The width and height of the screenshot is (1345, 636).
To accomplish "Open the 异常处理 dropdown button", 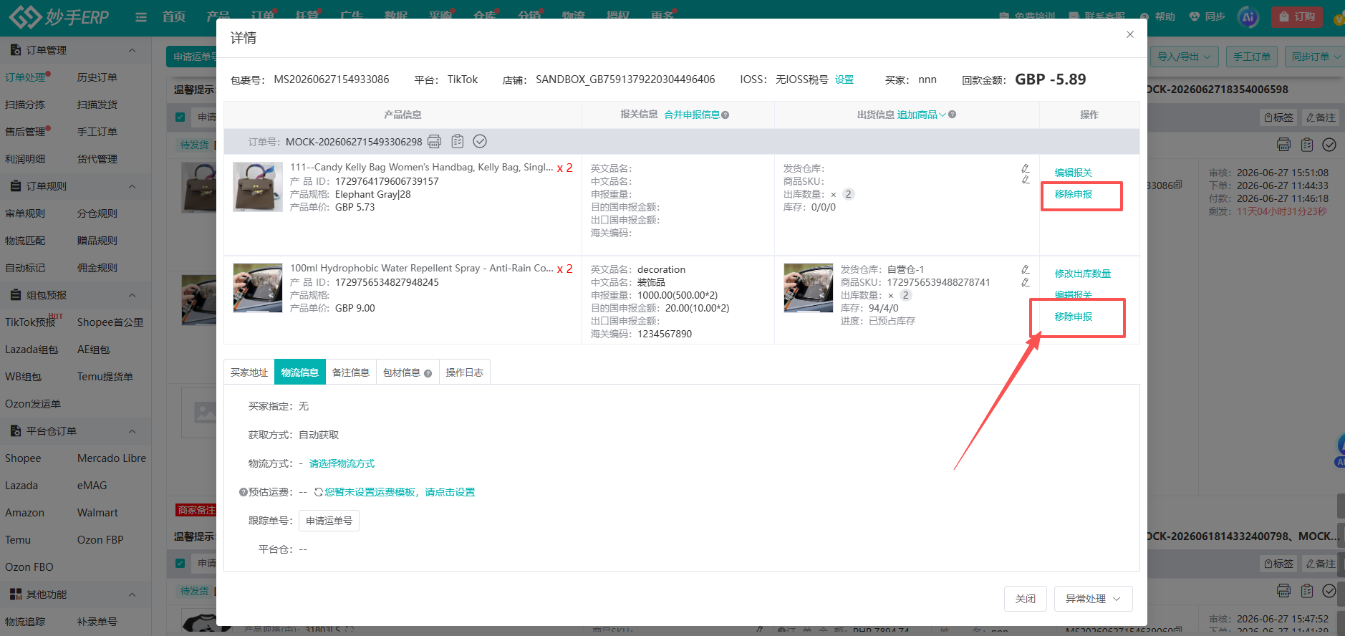I will (1093, 599).
